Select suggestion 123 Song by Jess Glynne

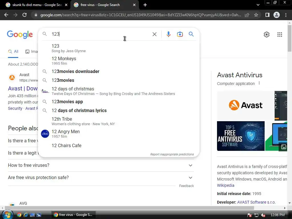(119, 48)
